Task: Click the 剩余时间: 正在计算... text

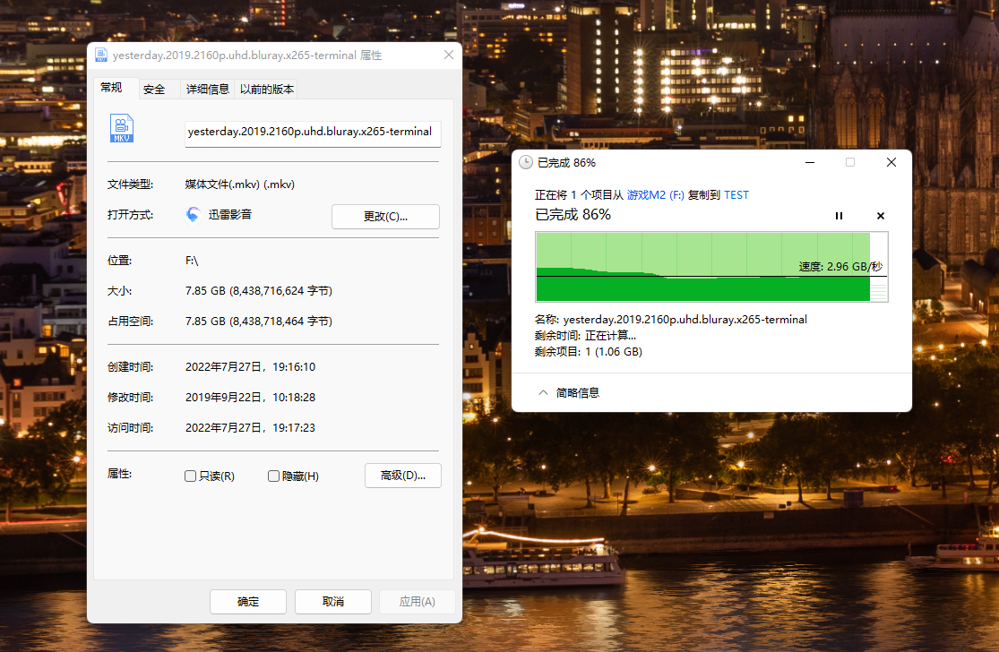Action: [585, 336]
